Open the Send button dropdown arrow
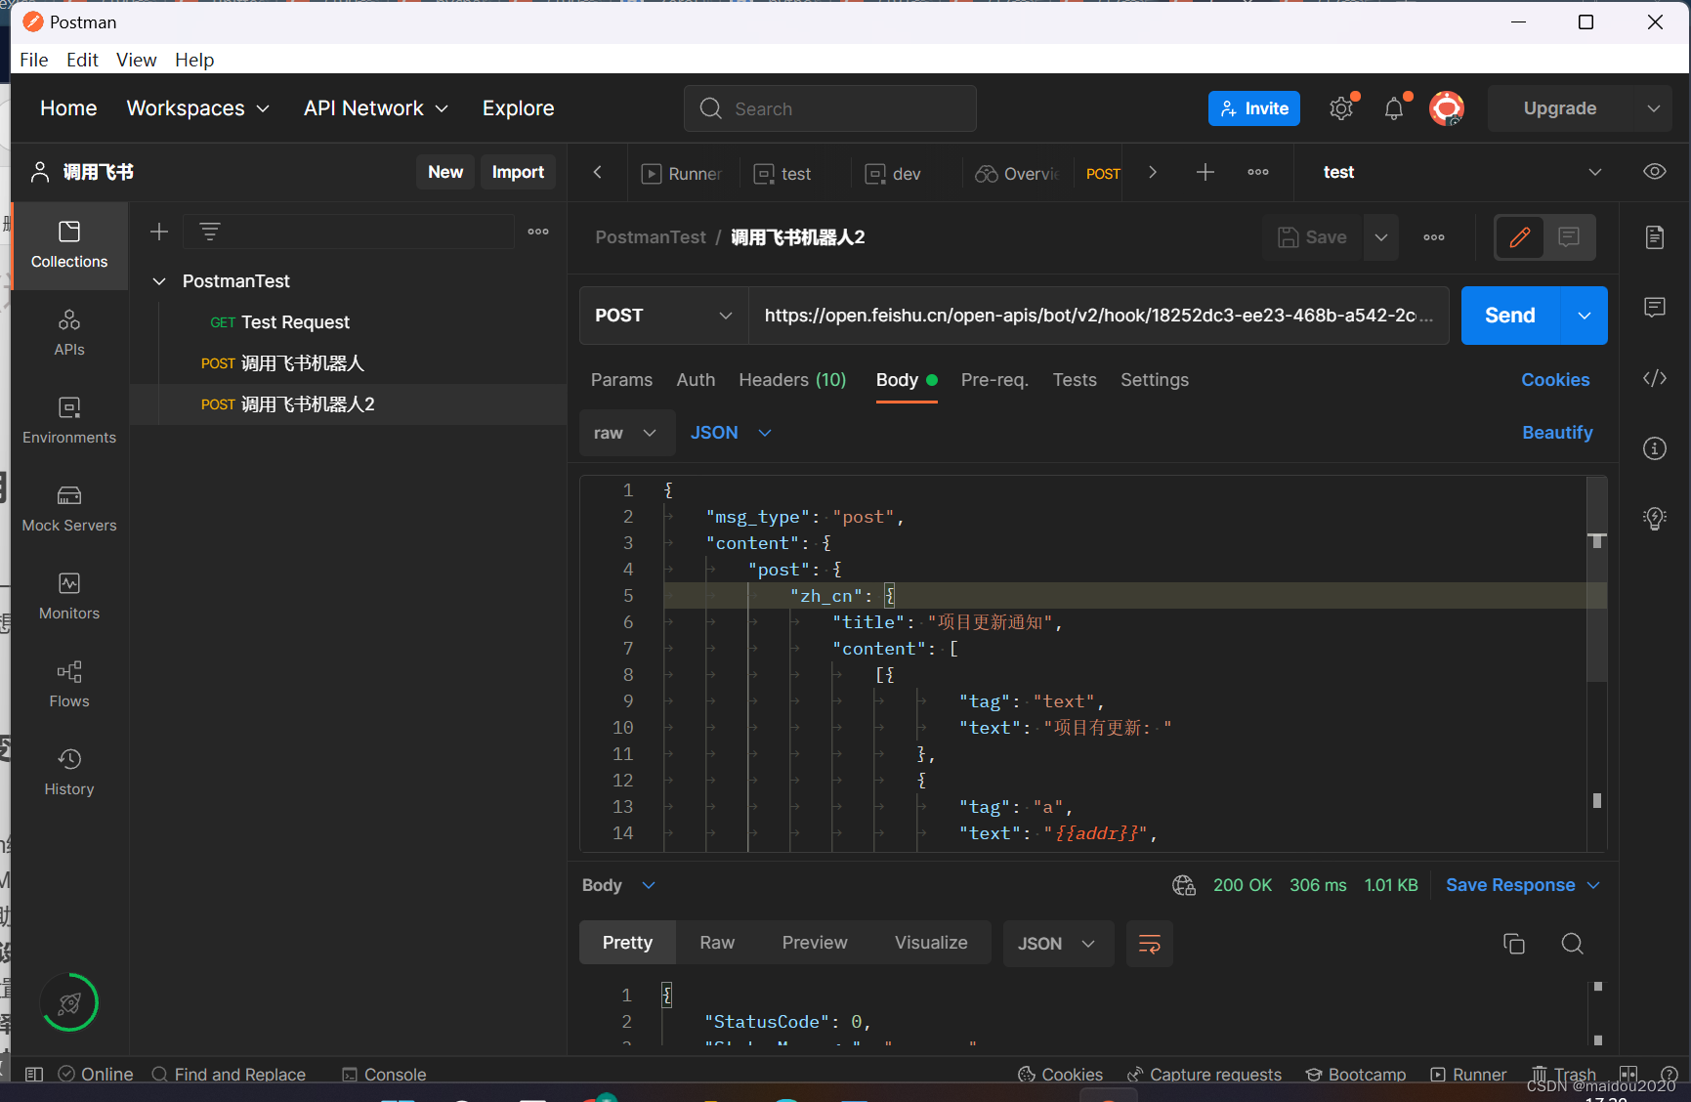1691x1102 pixels. click(x=1585, y=316)
